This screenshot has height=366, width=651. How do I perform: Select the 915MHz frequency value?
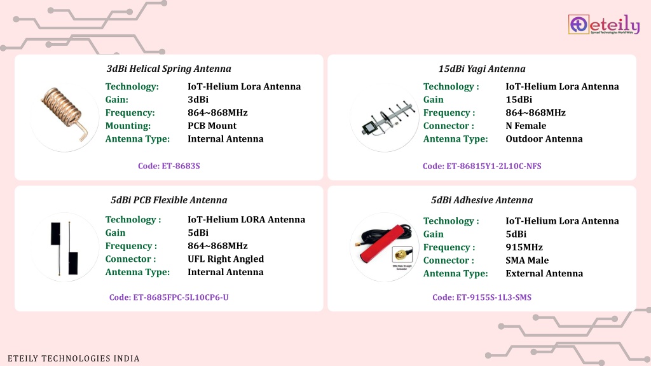point(524,247)
